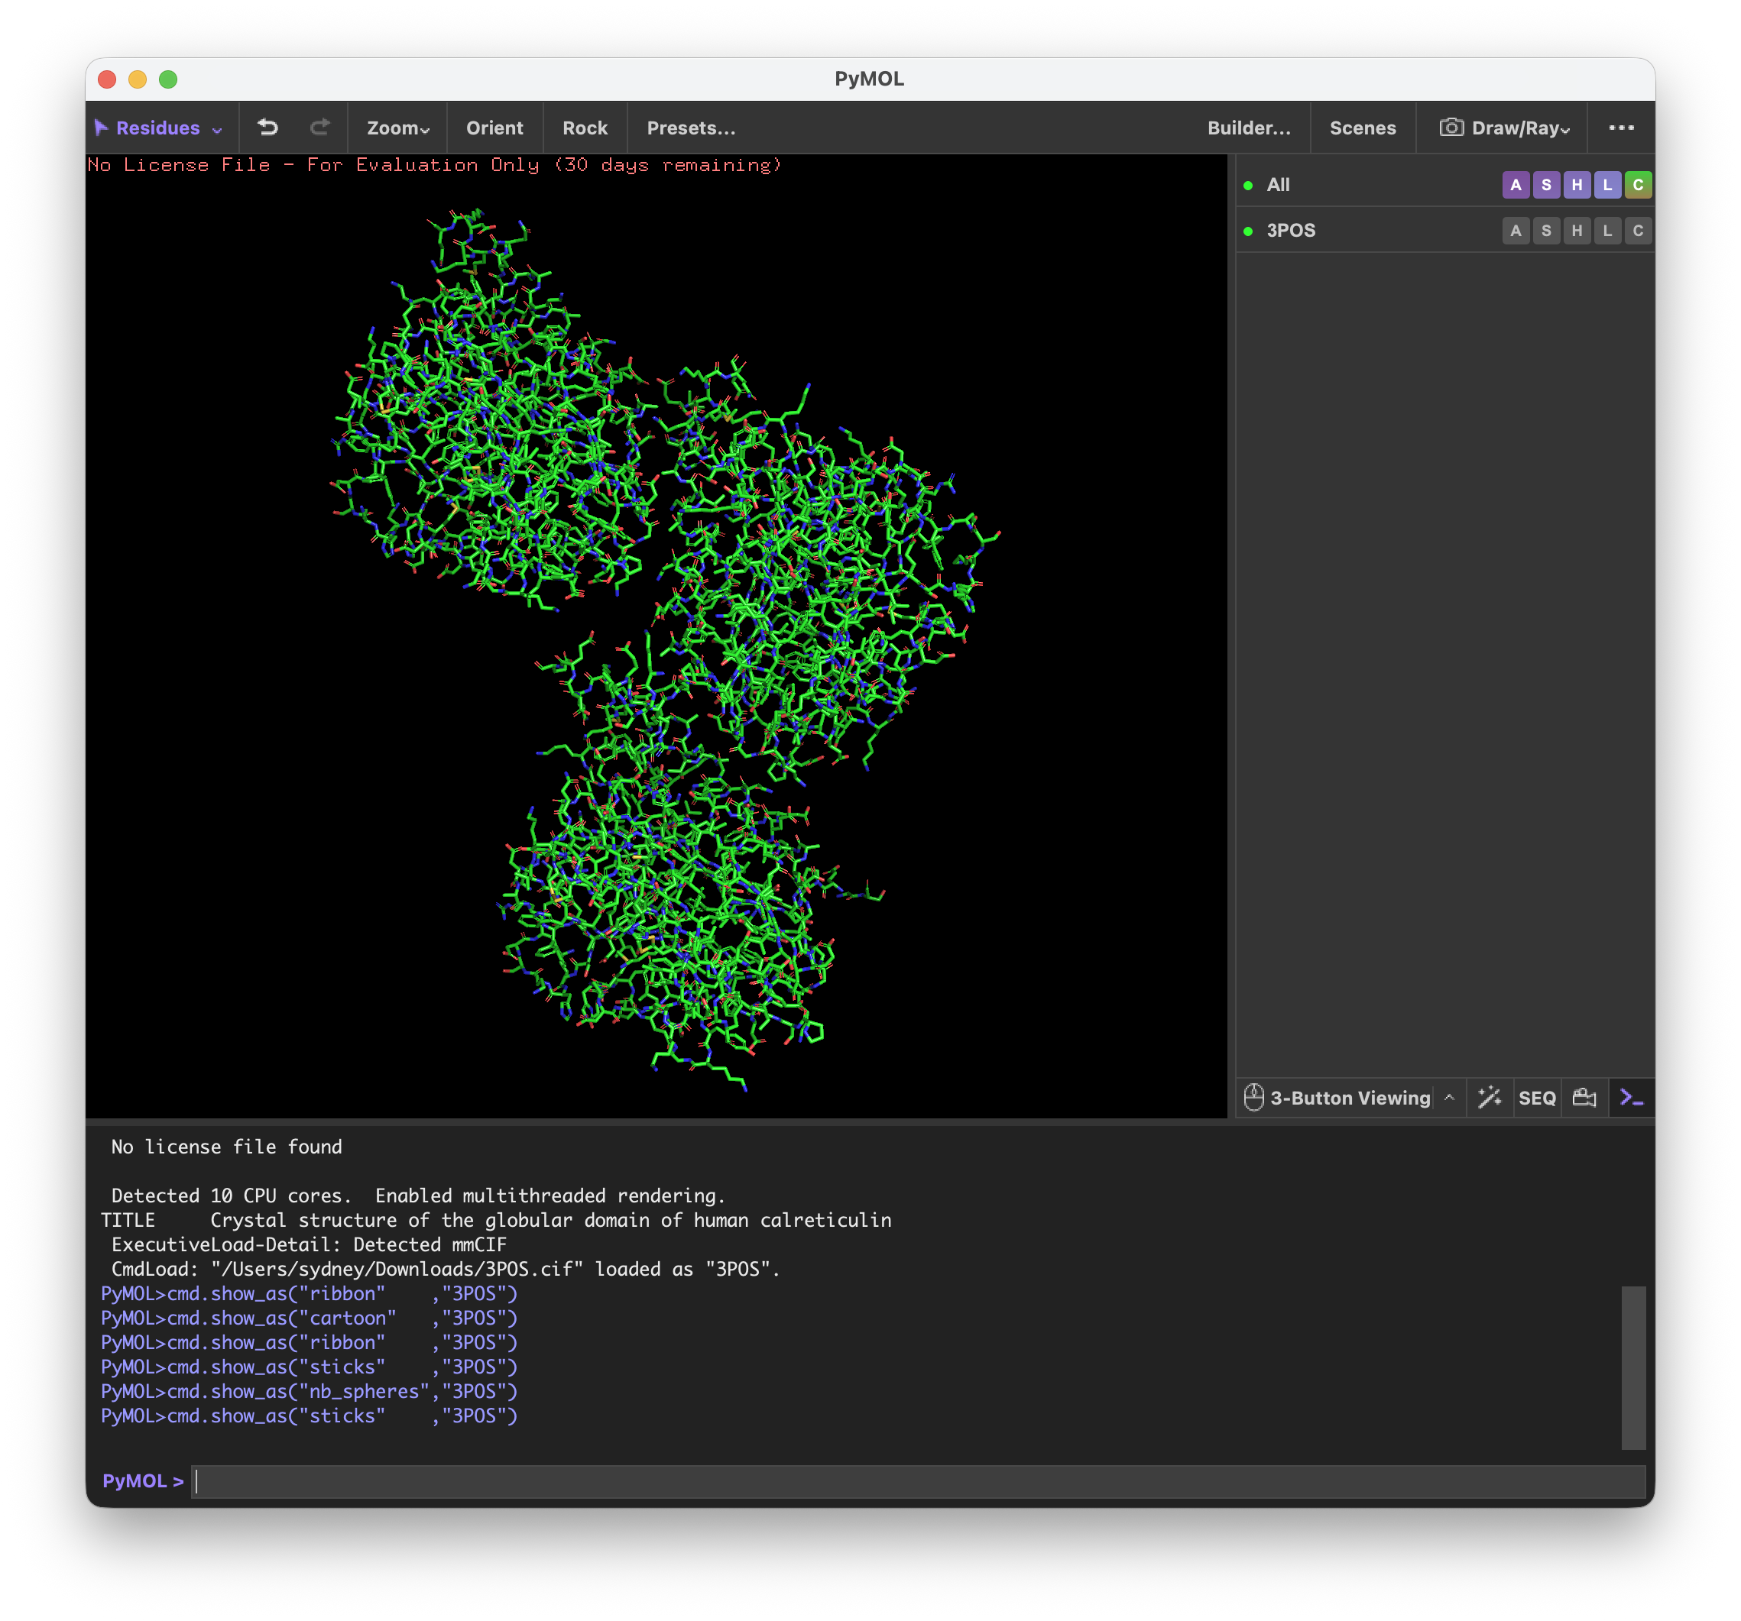Click the cursor arrow icon beside Residues

101,128
